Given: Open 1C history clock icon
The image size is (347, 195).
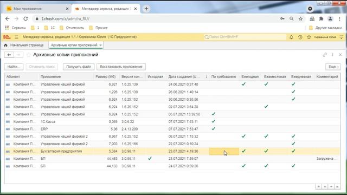Looking at the screenshot, I should pyautogui.click(x=300, y=37).
